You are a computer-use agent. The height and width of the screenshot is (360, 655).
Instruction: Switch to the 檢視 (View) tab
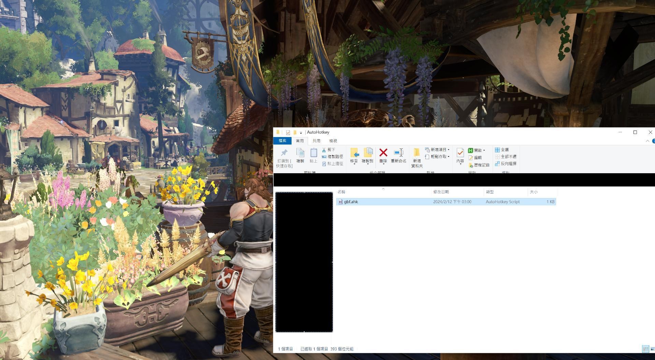pyautogui.click(x=333, y=141)
